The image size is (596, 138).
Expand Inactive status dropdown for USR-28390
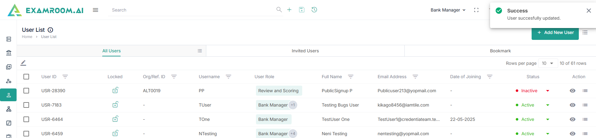[548, 91]
